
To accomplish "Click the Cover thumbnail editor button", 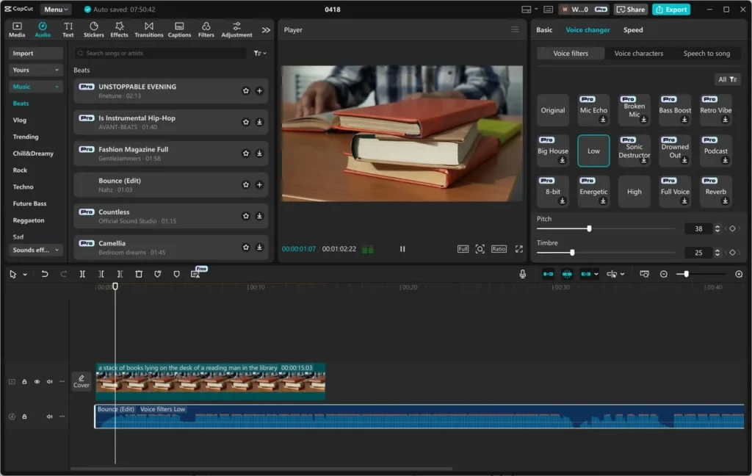I will [x=81, y=381].
